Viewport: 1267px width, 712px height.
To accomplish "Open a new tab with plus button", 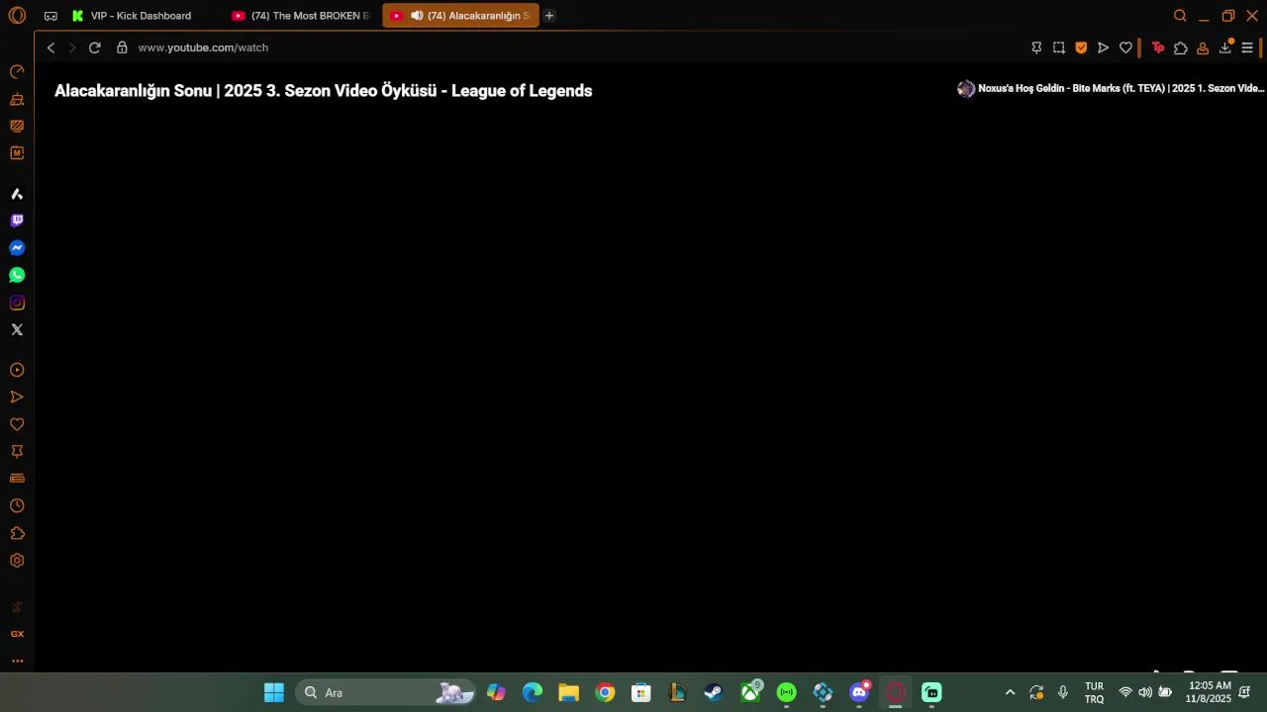I will 549,16.
